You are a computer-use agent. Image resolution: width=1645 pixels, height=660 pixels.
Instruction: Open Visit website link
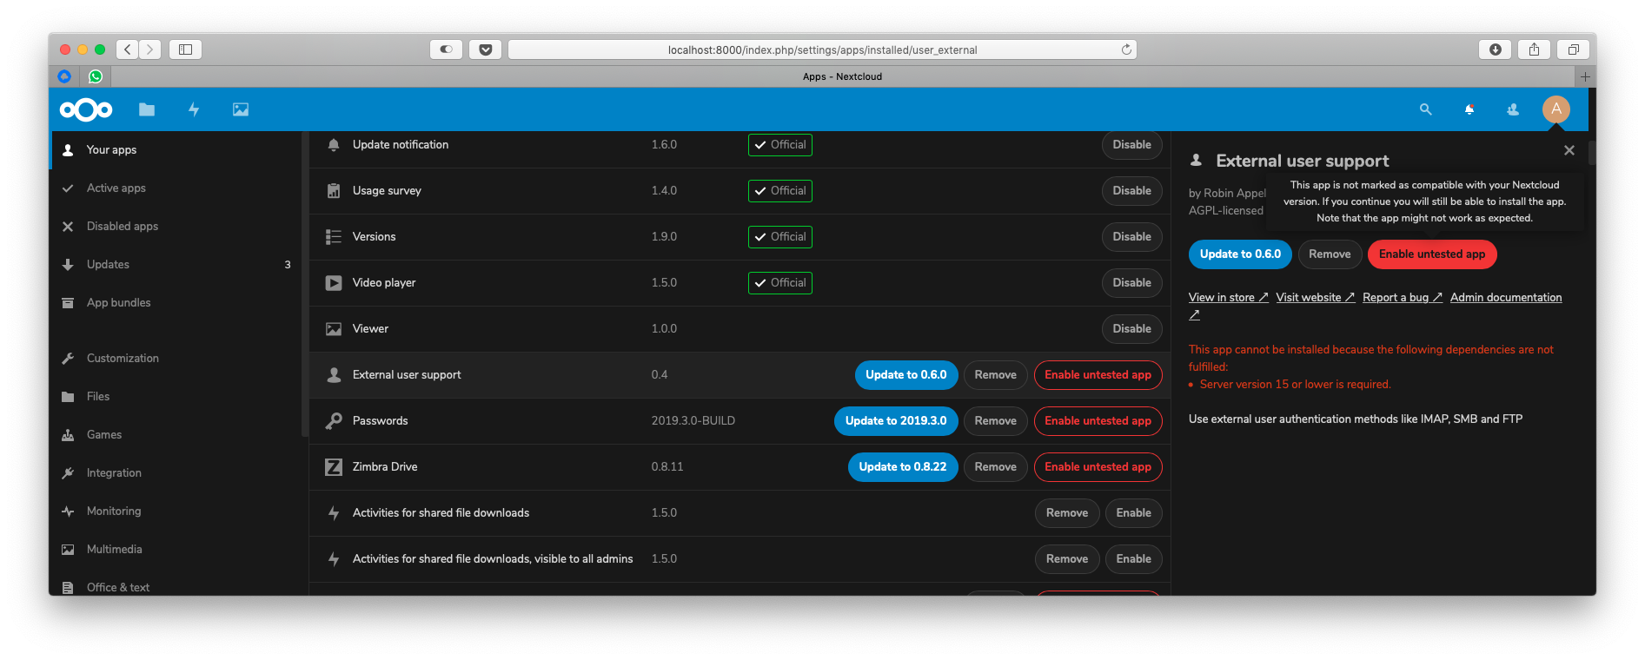click(x=1315, y=298)
